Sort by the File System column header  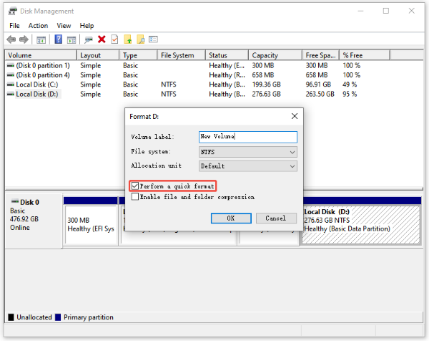click(x=181, y=55)
